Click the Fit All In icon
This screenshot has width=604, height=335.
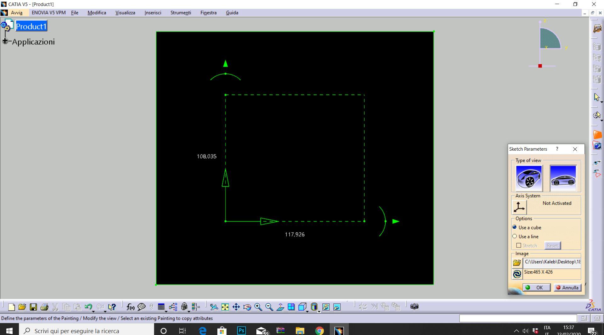click(225, 307)
